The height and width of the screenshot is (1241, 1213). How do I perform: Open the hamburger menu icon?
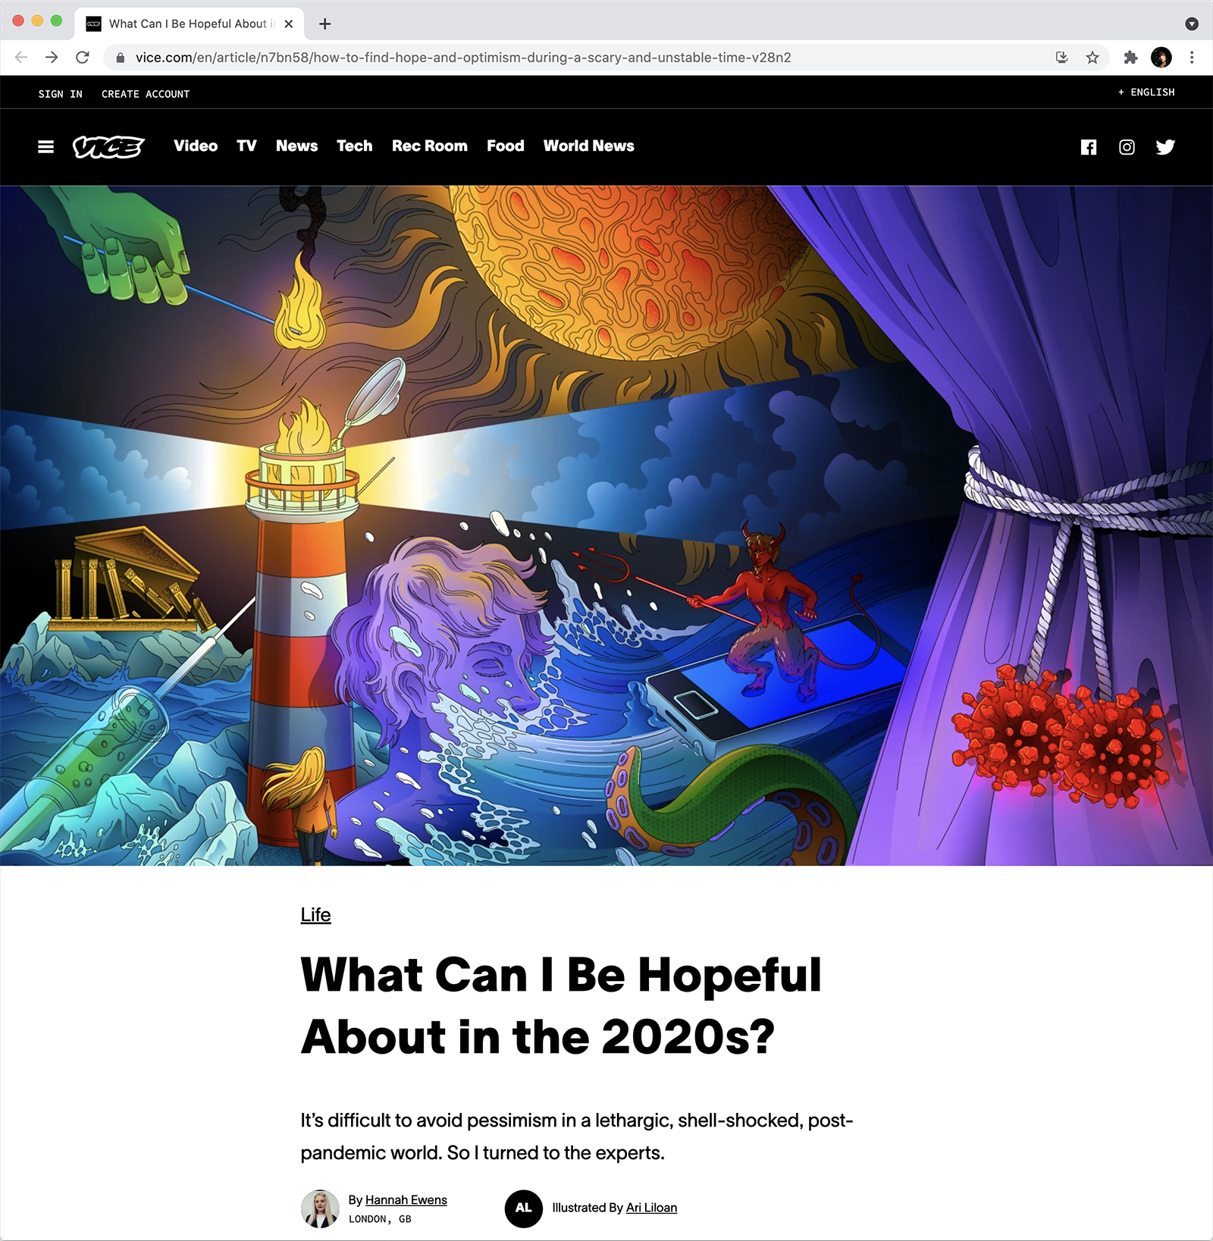pyautogui.click(x=45, y=147)
